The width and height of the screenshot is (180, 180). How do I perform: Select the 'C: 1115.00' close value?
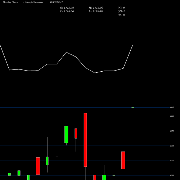67,12
